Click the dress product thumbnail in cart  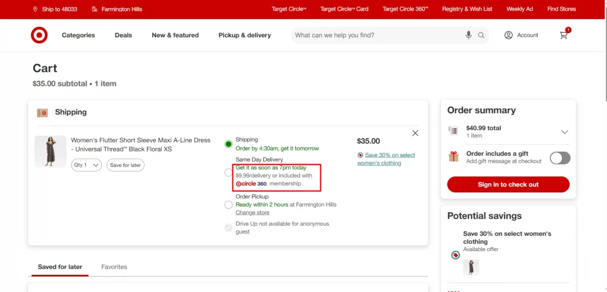click(50, 151)
